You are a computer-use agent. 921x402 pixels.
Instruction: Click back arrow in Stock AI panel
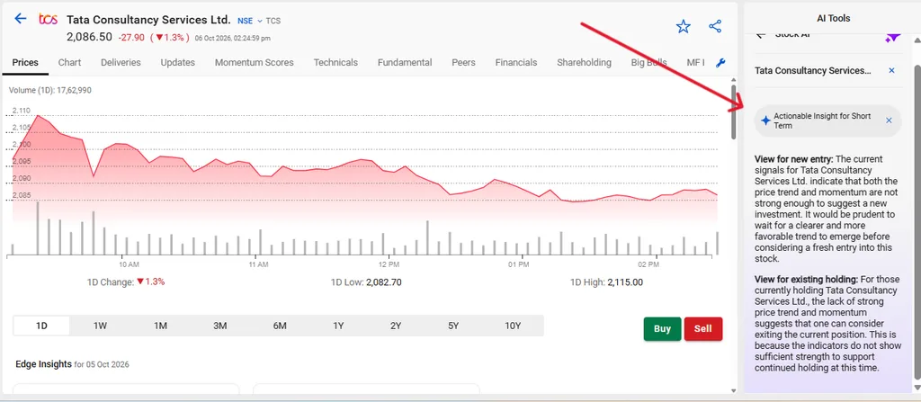pyautogui.click(x=761, y=35)
